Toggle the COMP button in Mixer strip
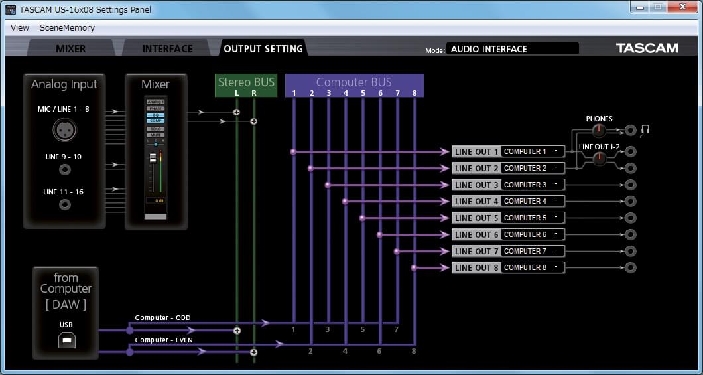703x375 pixels. [156, 121]
